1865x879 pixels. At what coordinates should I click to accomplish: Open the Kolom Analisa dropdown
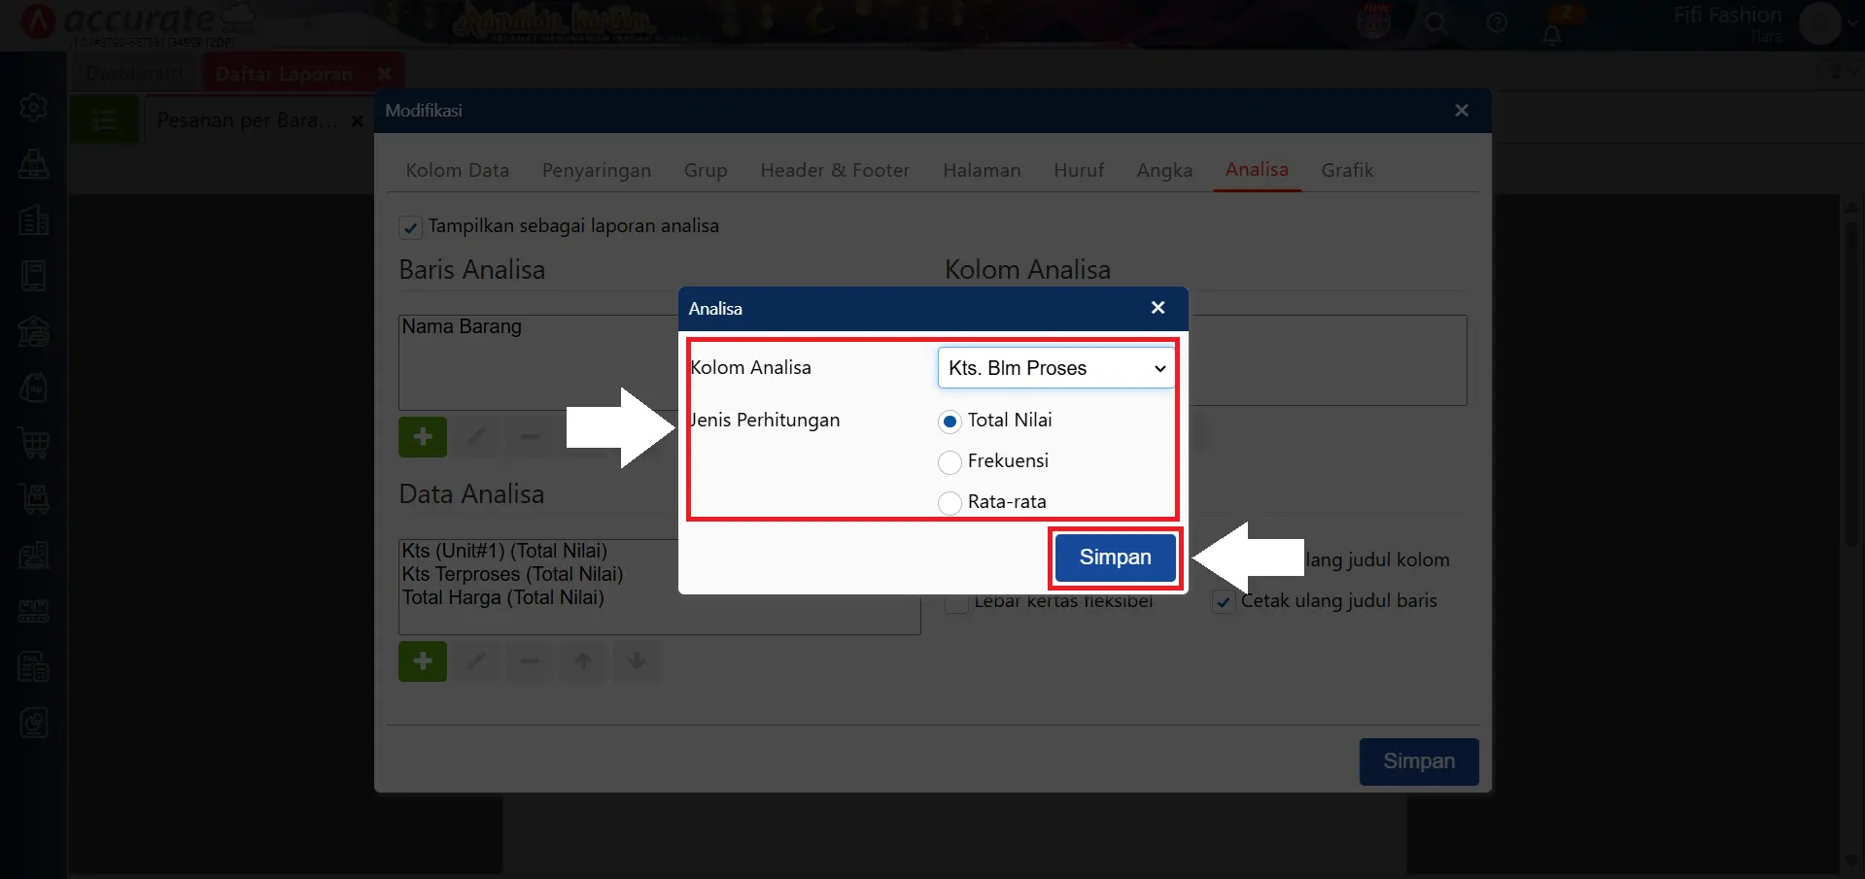(x=1055, y=368)
